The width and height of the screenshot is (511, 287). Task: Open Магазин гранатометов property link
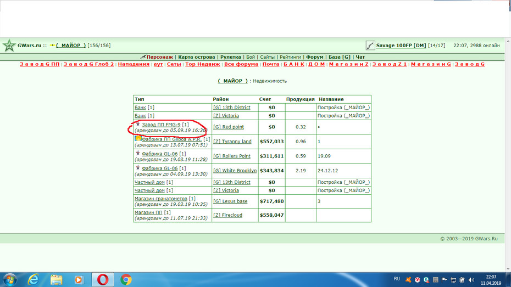coord(161,199)
